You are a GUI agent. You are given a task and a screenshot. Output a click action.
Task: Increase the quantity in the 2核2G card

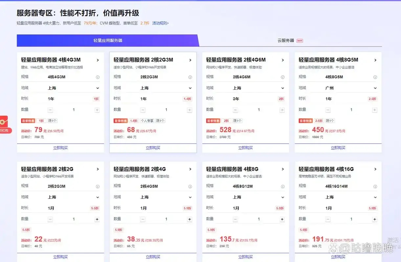click(97, 219)
